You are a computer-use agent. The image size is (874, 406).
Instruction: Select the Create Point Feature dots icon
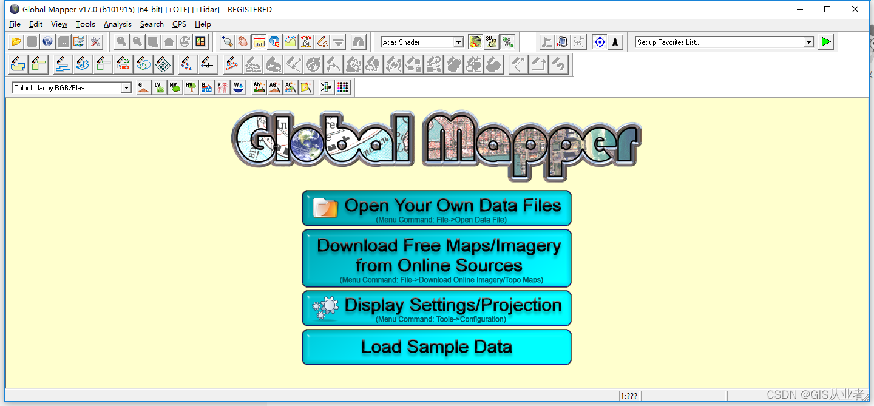[188, 64]
